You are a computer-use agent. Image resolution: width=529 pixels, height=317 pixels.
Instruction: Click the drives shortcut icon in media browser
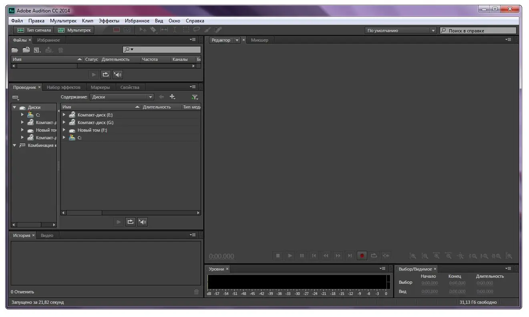(x=16, y=97)
